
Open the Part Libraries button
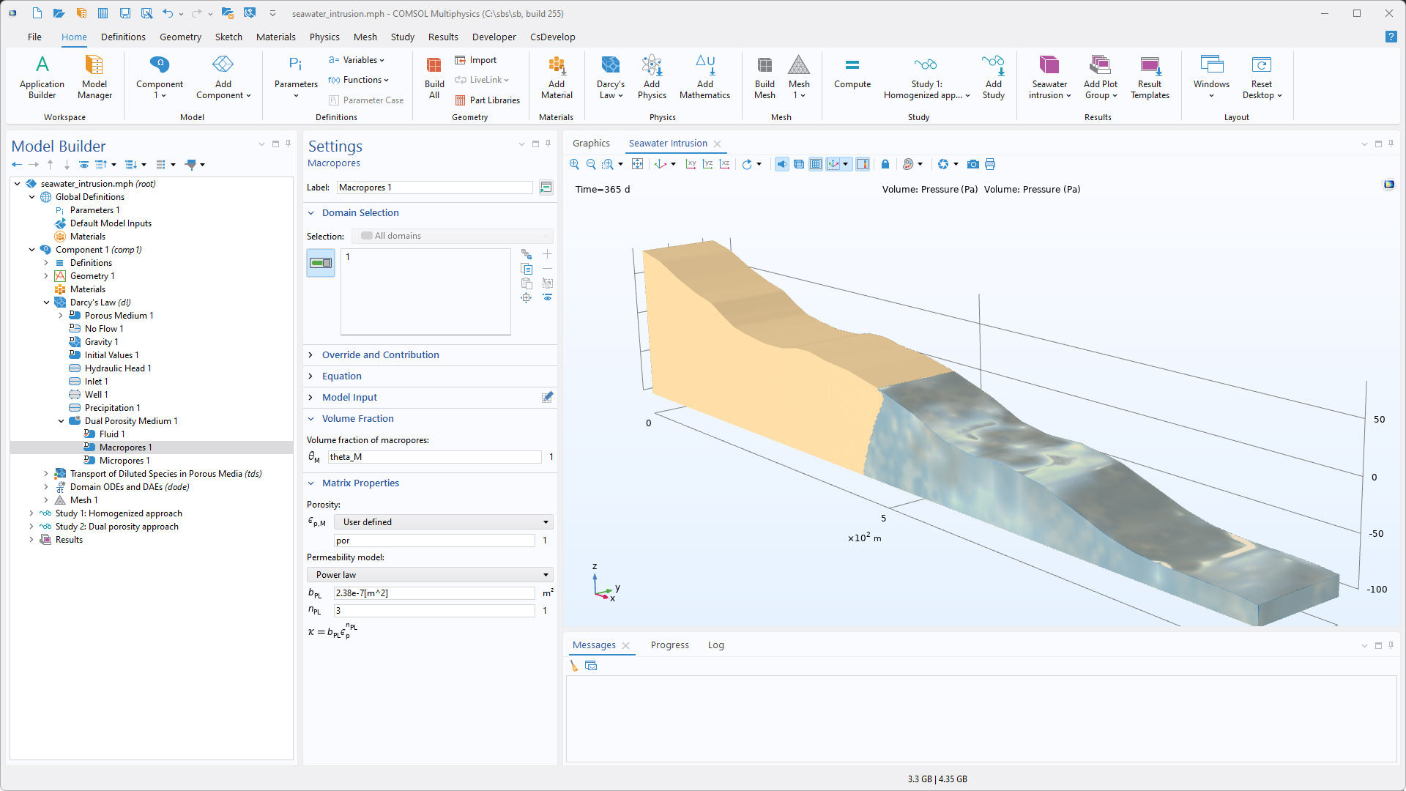pos(488,100)
